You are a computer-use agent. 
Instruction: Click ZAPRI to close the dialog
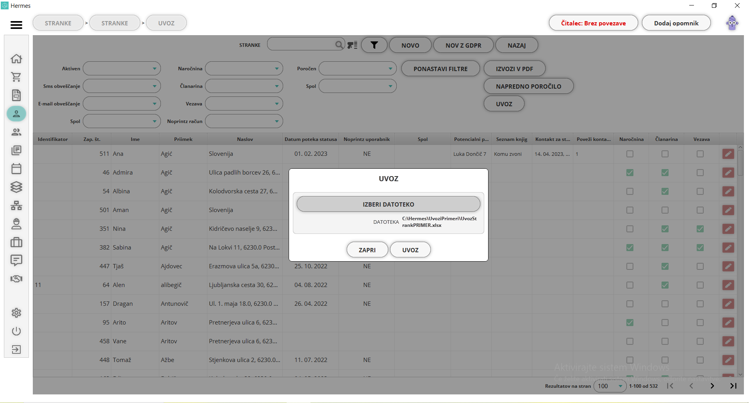tap(367, 250)
